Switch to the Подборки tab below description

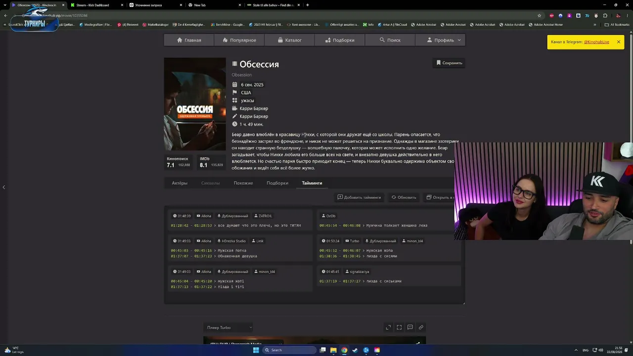(277, 183)
